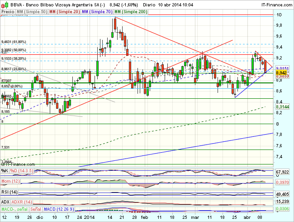
Task: Click the green 8,3144 MM200 value box
Action: coord(282,107)
